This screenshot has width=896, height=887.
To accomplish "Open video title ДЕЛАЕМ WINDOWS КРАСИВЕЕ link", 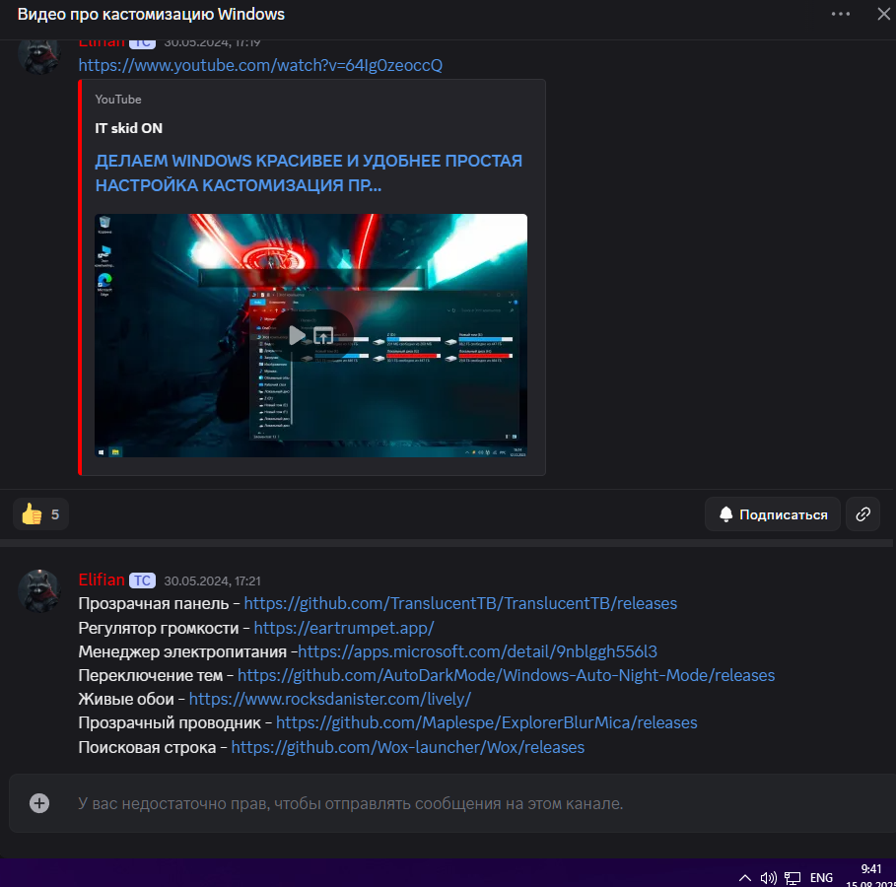I will click(x=309, y=173).
